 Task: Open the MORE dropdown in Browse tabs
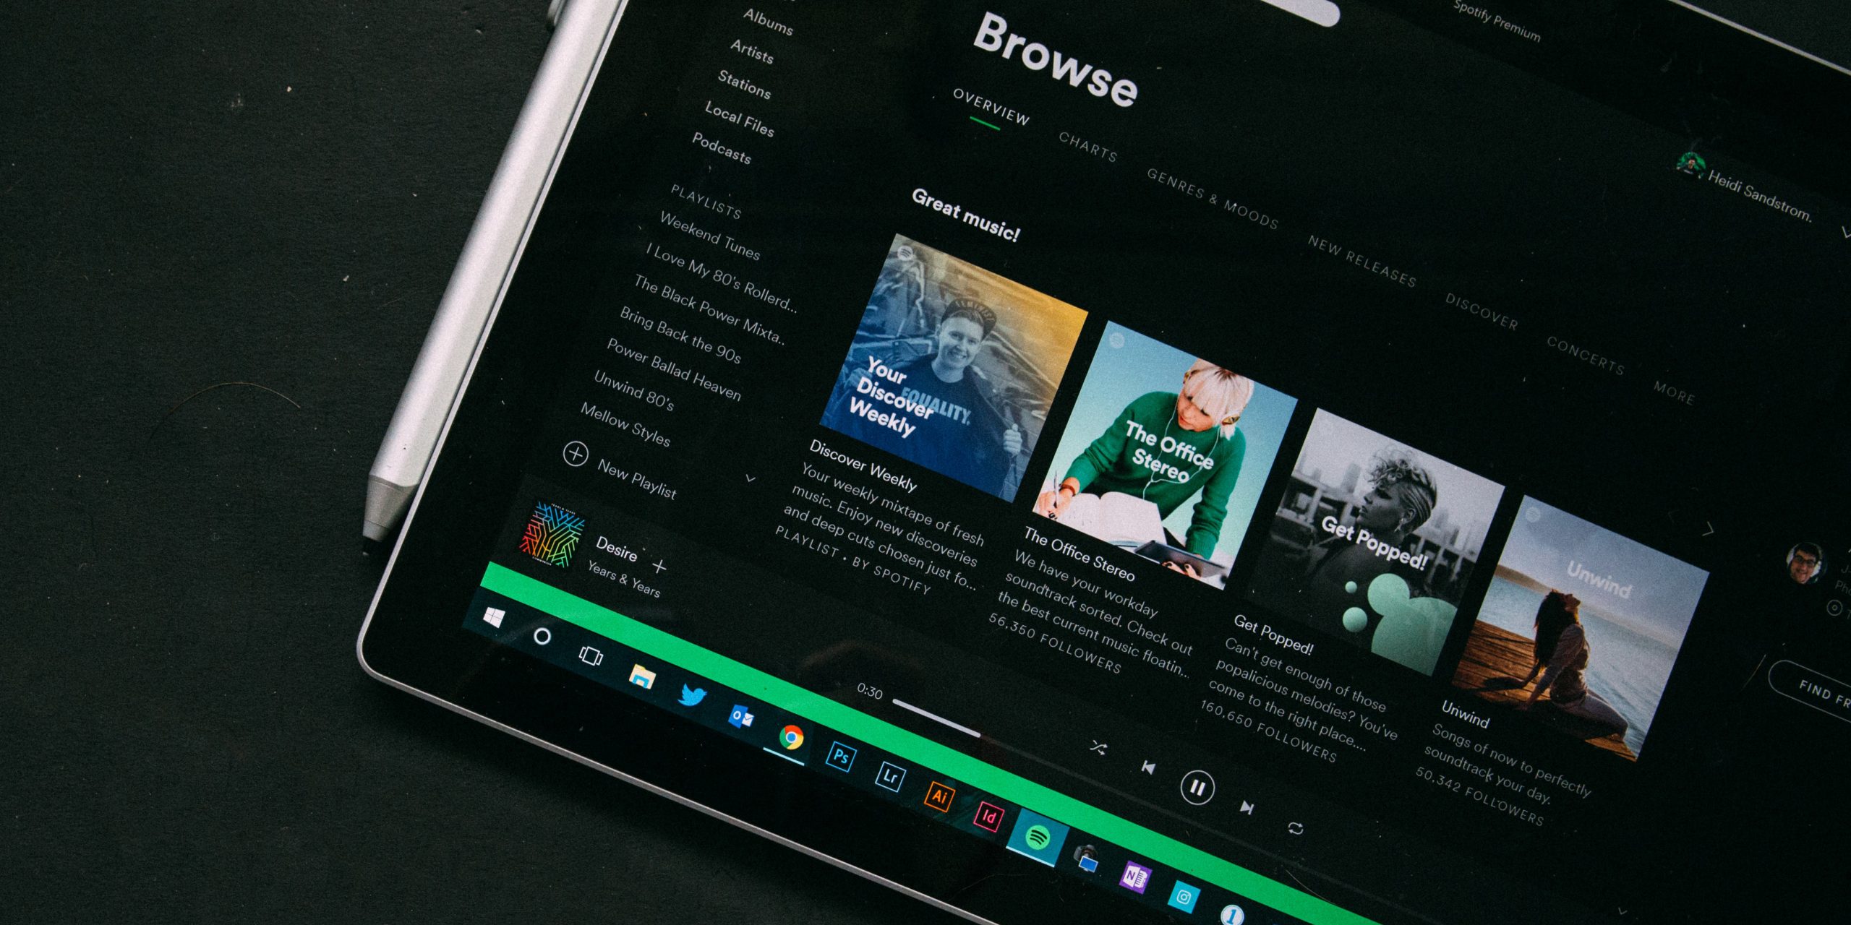point(1674,392)
